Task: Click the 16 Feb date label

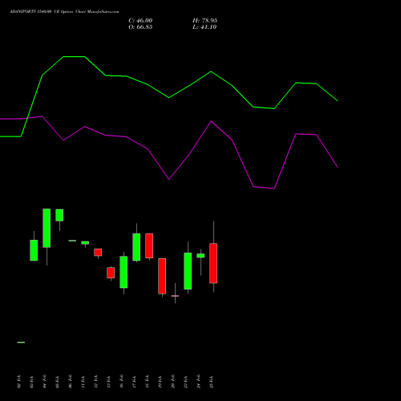Action: (x=121, y=382)
